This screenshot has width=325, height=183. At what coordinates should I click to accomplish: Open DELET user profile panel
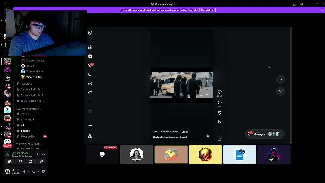pos(13,171)
